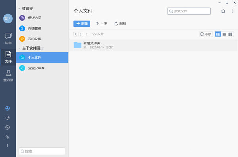The width and height of the screenshot is (238, 157).
Task: Open 我的收藏 my favorites
Action: (x=42, y=39)
